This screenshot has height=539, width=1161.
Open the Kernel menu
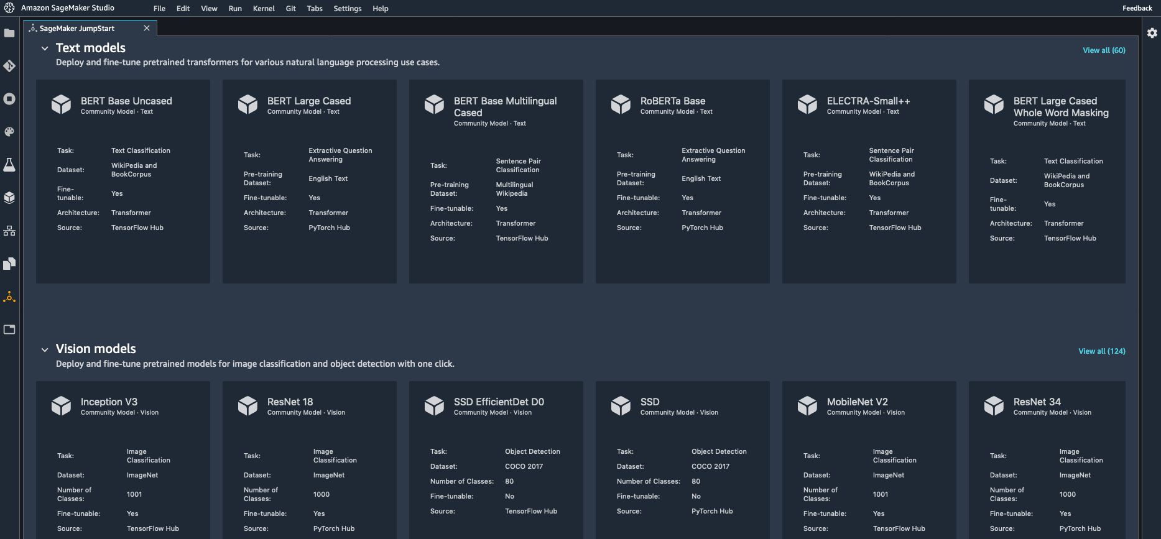(264, 9)
